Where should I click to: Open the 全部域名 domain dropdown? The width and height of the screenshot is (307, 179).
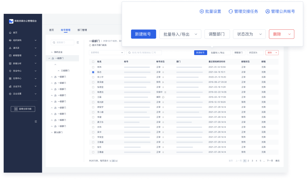coord(107,53)
